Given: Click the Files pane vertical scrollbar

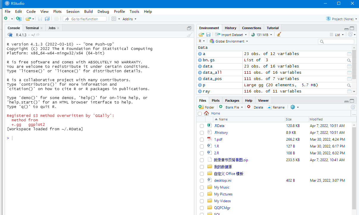Looking at the screenshot, I should click(x=354, y=168).
